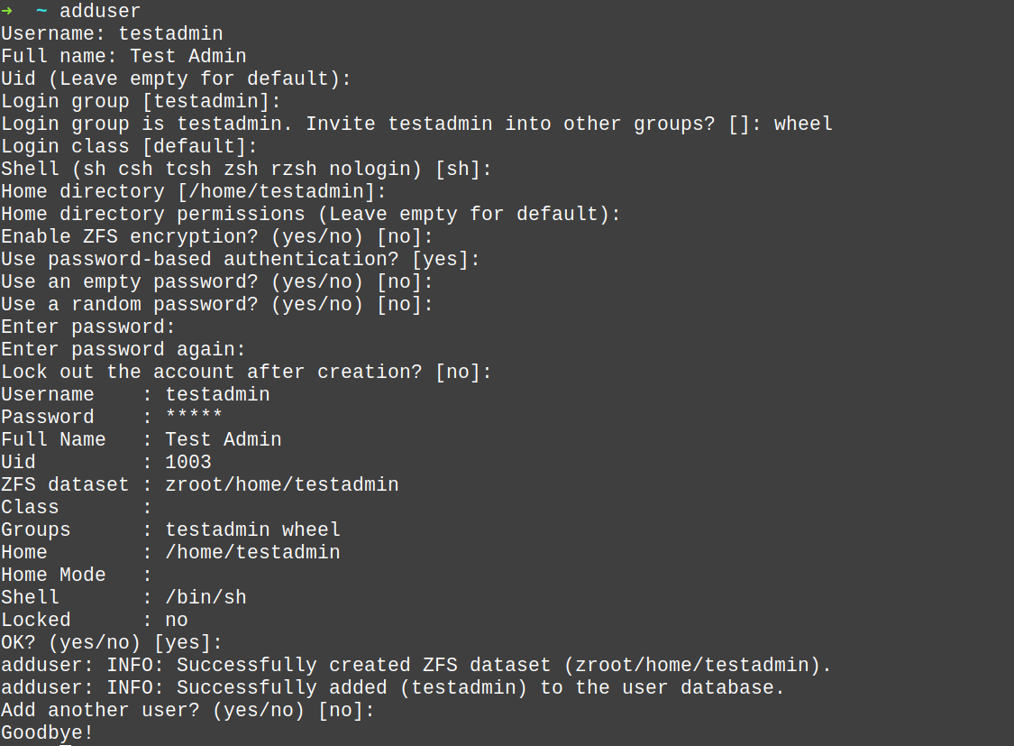Viewport: 1014px width, 746px height.
Task: Click the tilde directory indicator in prompt
Action: tap(41, 12)
